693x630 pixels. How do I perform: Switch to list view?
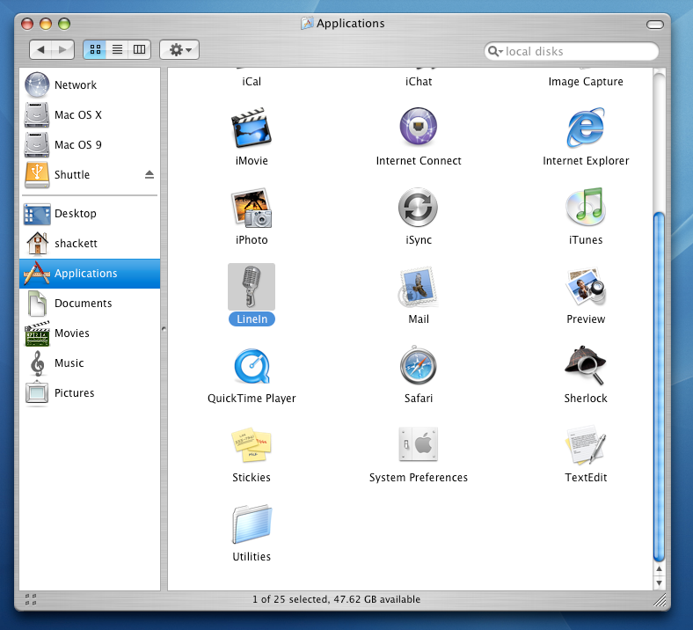pos(117,49)
